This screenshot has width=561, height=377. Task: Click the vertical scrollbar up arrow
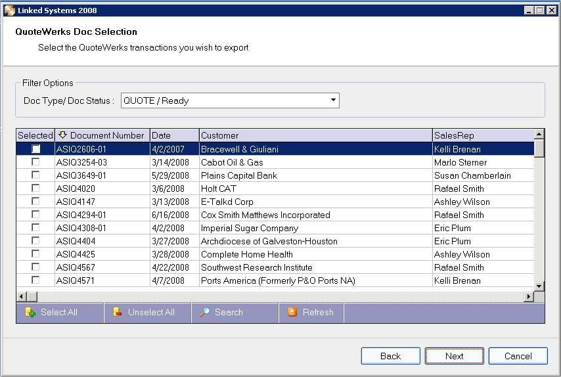coord(539,134)
